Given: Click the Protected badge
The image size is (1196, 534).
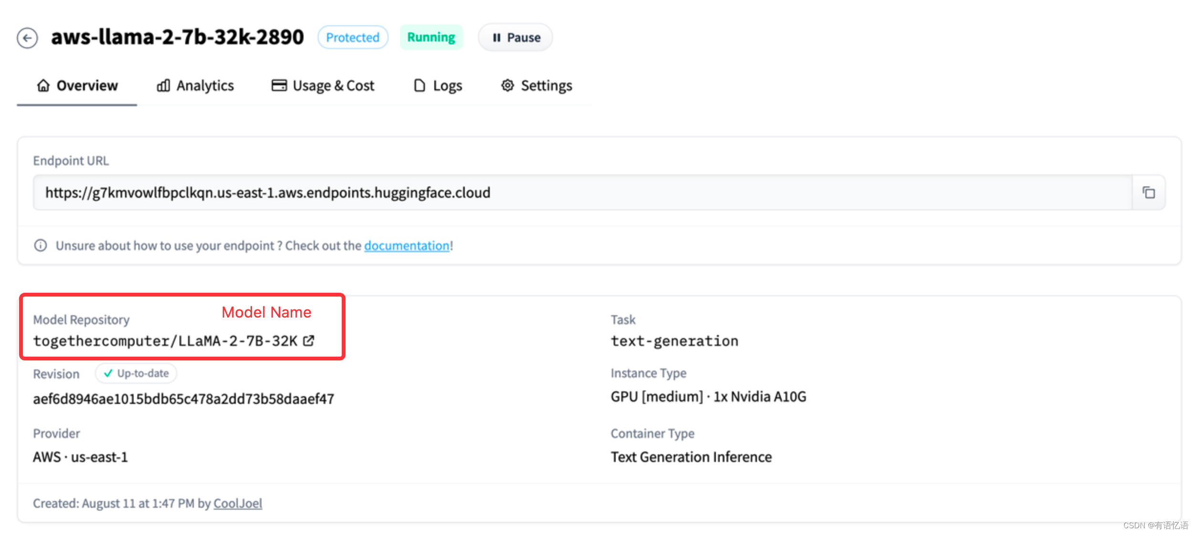Looking at the screenshot, I should pos(353,37).
